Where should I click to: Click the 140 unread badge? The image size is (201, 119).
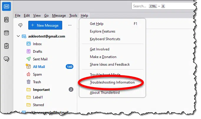pos(70,67)
